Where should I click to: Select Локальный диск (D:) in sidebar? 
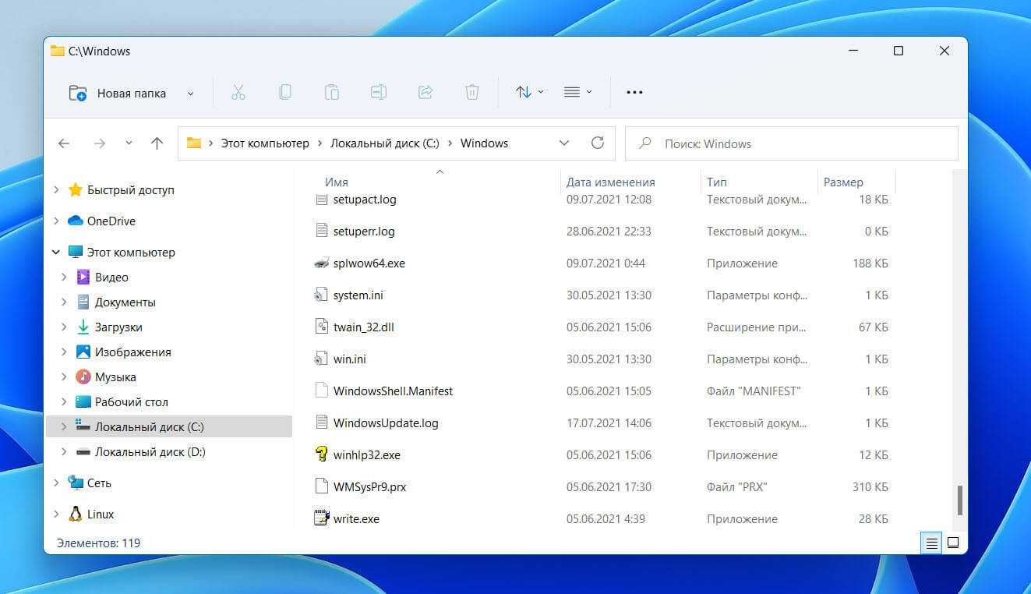point(150,451)
